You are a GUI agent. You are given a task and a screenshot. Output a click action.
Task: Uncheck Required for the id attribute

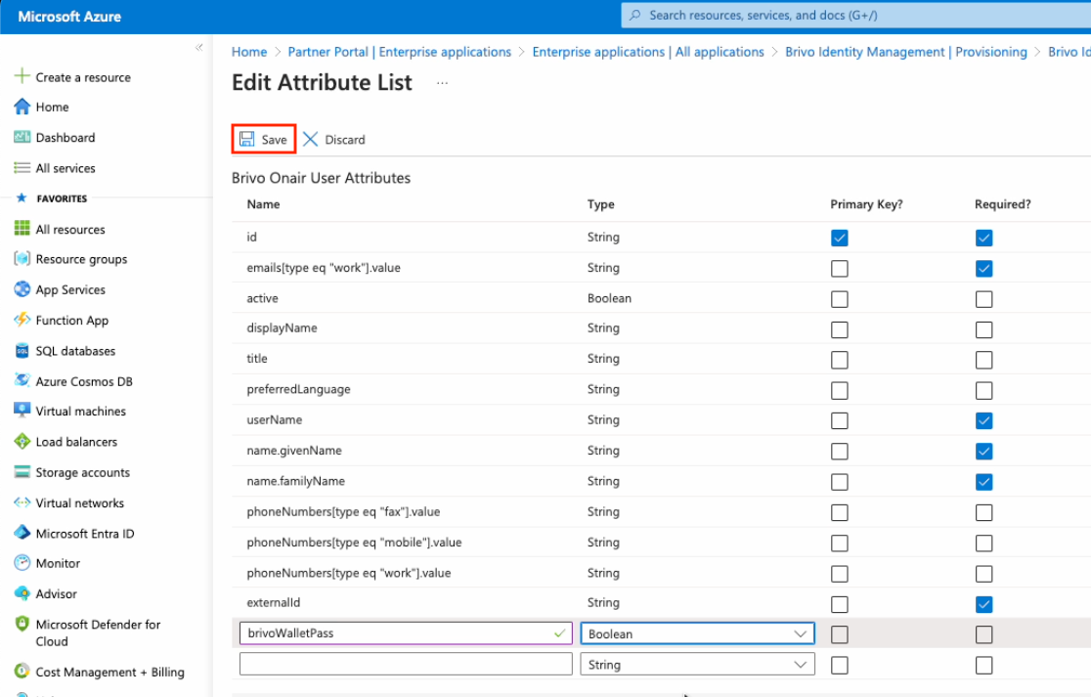tap(983, 238)
